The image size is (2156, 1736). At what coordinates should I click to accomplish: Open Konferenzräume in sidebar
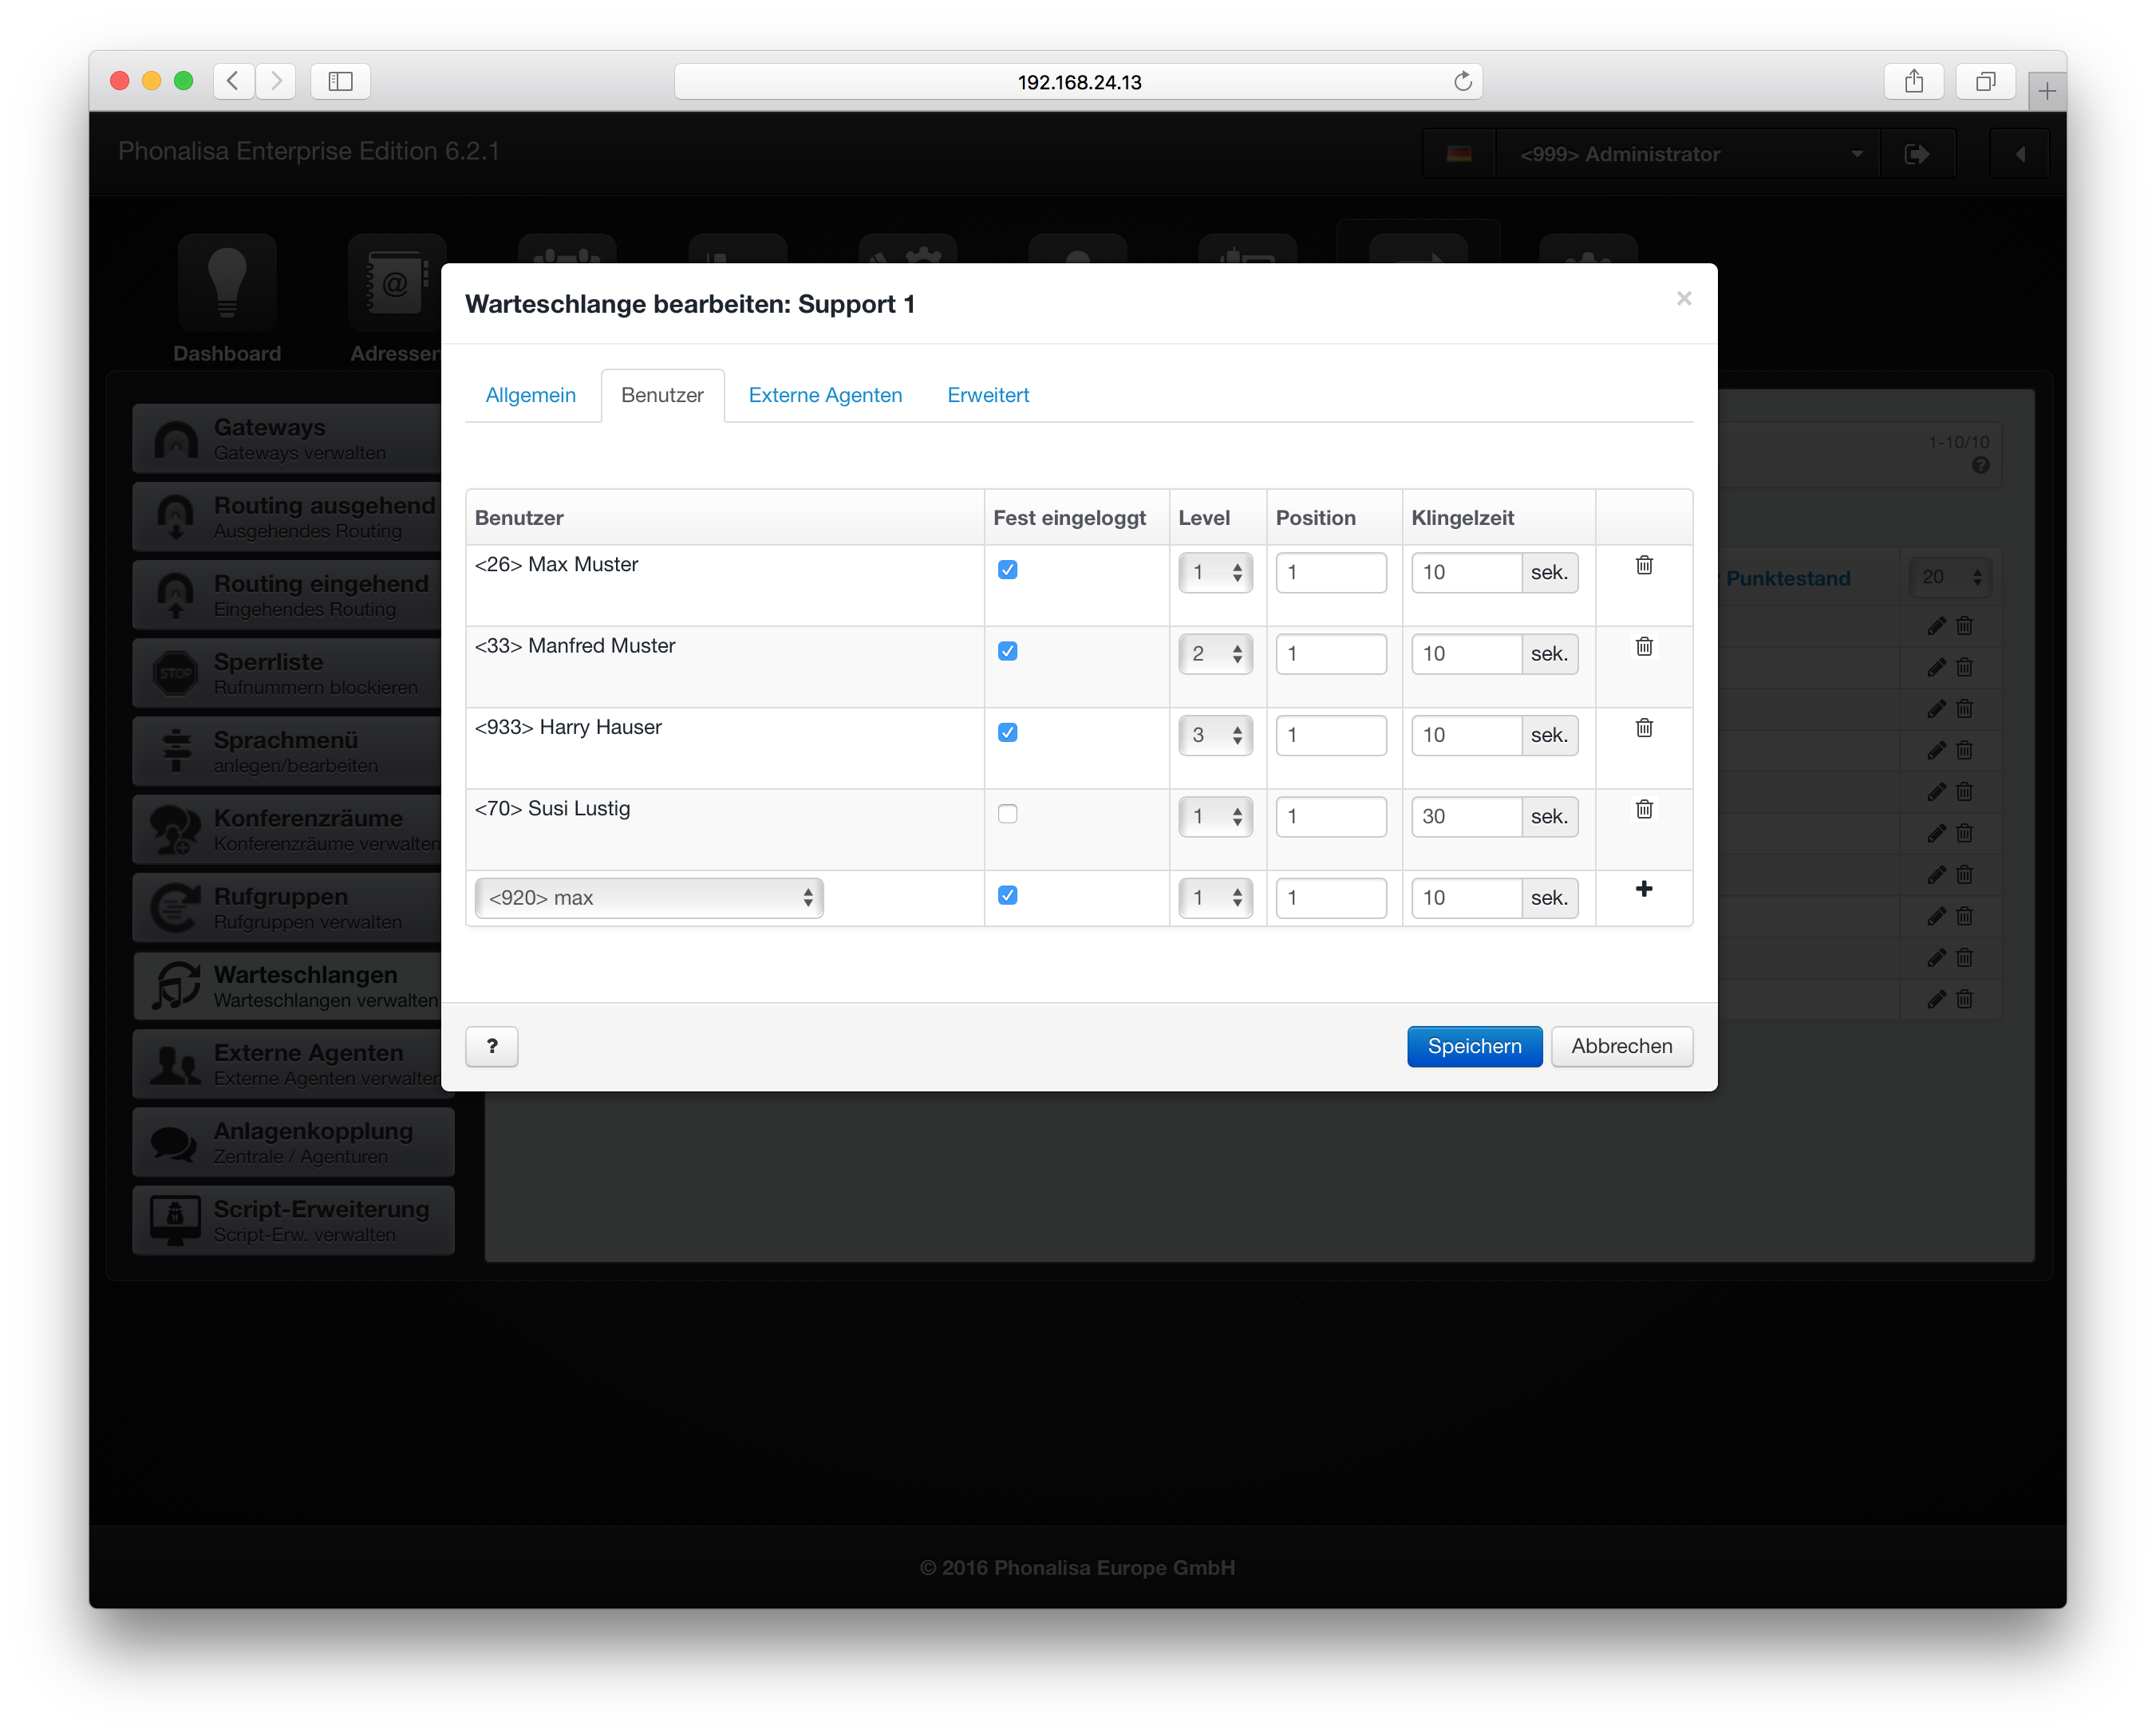tap(288, 829)
